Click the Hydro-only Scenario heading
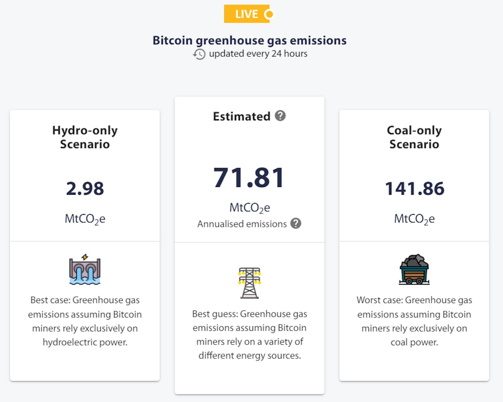Viewport: 503px width, 402px height. point(85,137)
